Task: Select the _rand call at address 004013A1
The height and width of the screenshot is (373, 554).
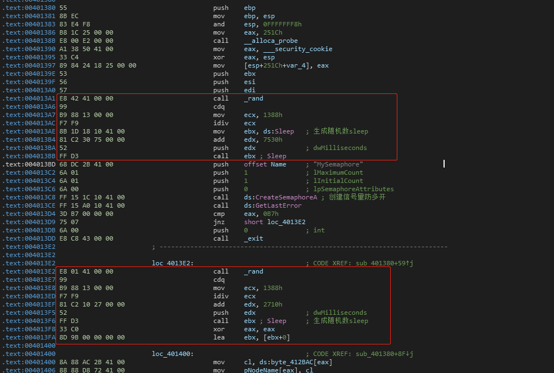Action: point(253,98)
